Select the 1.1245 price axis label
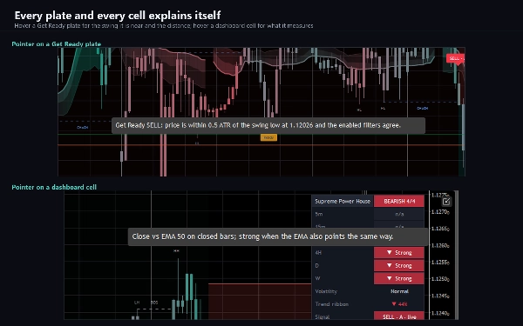Viewport: 523px width, 326px height. click(440, 296)
